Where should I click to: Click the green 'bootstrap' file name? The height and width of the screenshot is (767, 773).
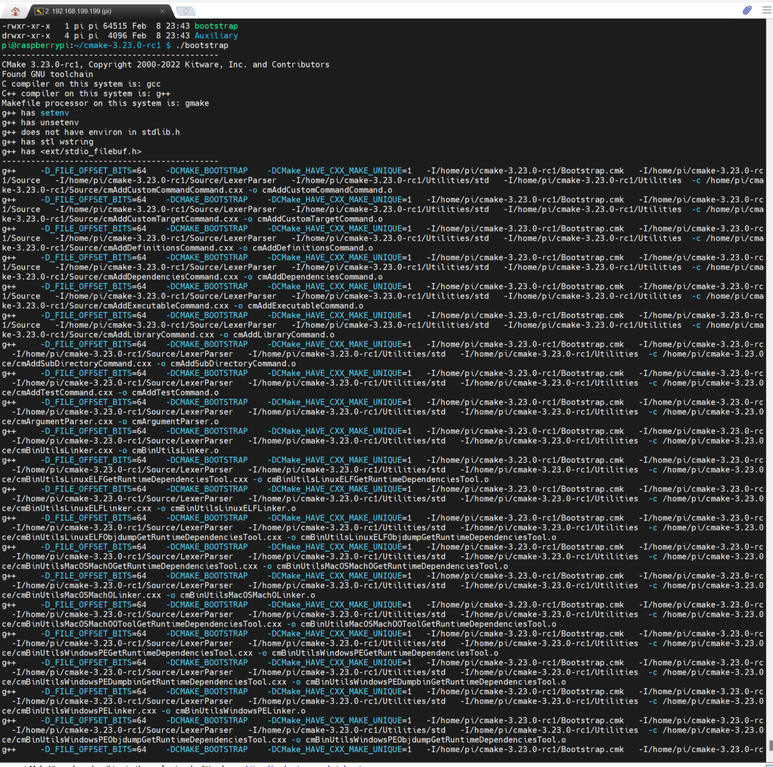pyautogui.click(x=216, y=26)
